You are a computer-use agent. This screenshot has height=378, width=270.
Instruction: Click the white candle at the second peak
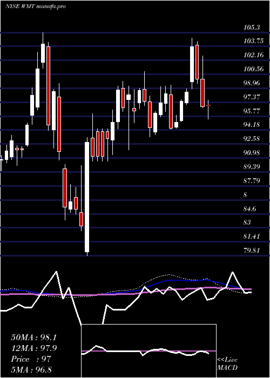click(x=192, y=64)
